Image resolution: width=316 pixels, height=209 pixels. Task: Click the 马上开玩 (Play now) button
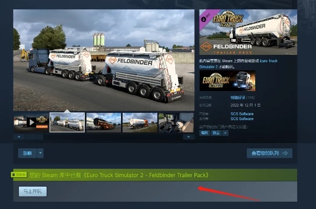tap(32, 191)
